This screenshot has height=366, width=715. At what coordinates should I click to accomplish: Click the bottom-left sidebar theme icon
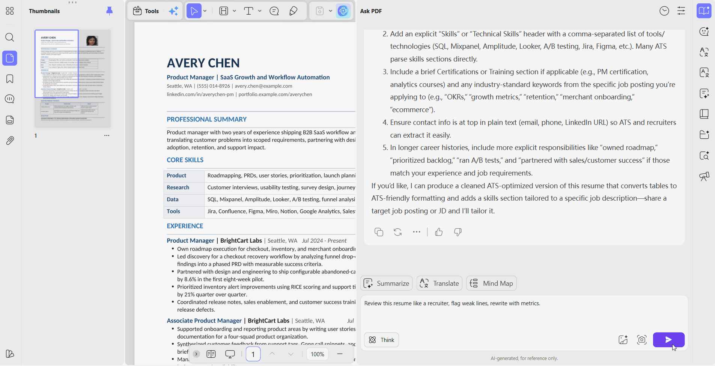pyautogui.click(x=10, y=354)
